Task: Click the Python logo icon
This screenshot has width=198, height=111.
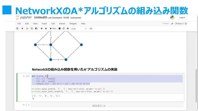Action: pos(172,18)
